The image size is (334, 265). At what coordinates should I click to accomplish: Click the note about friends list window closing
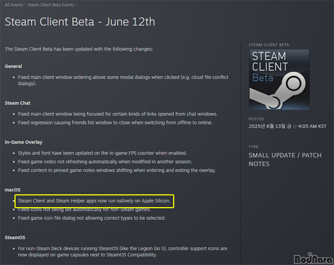click(x=115, y=122)
